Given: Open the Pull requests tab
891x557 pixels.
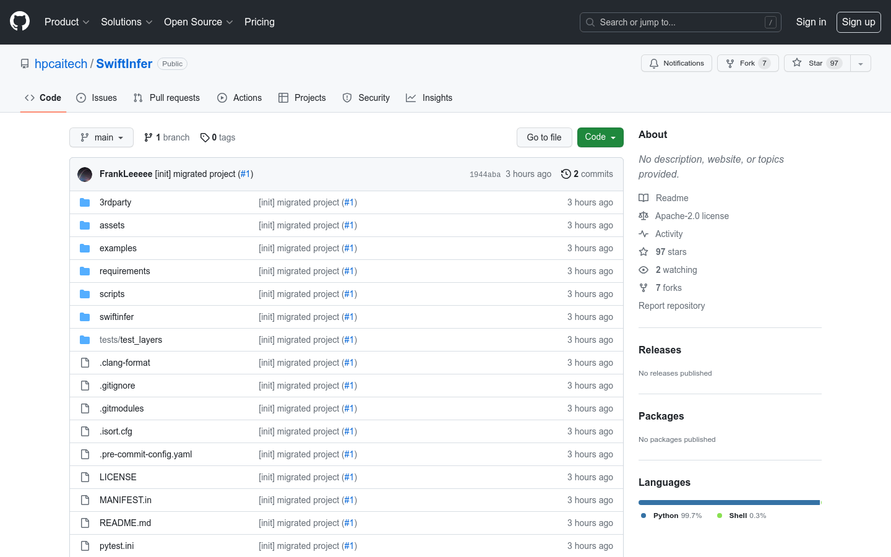Looking at the screenshot, I should click(x=166, y=98).
